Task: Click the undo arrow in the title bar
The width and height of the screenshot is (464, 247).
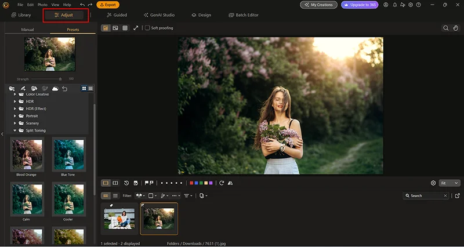Action: point(82,5)
